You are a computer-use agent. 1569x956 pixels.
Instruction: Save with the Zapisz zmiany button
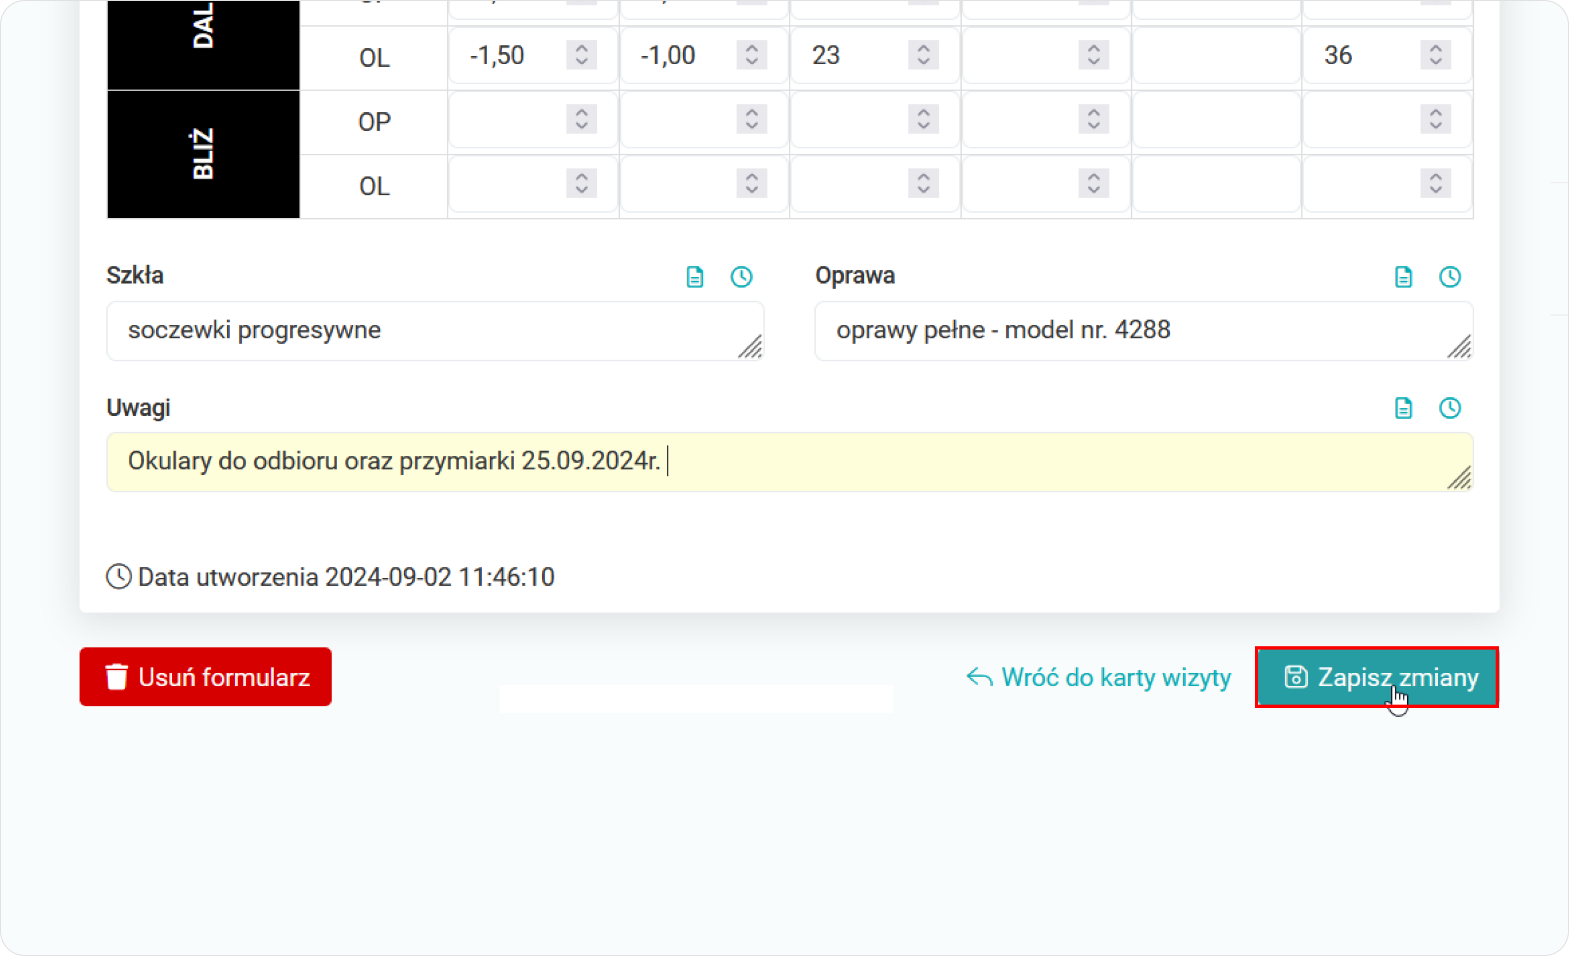1377,677
